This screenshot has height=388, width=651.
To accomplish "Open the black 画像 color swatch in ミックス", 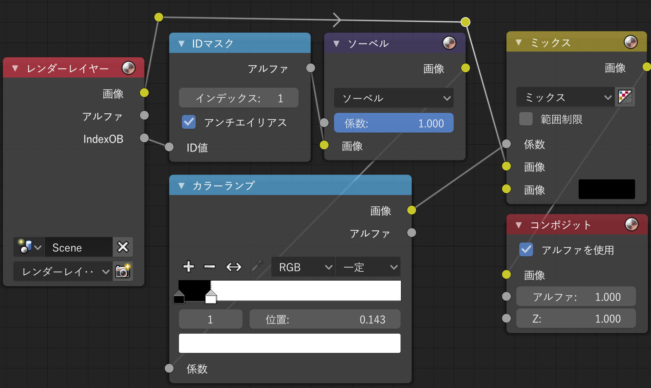I will tap(607, 189).
